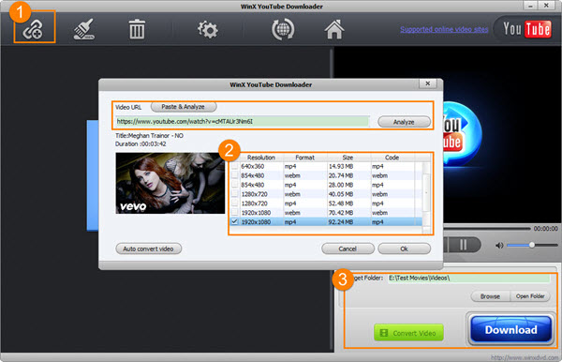The width and height of the screenshot is (562, 362).
Task: Click the blue Download button
Action: pos(510,329)
